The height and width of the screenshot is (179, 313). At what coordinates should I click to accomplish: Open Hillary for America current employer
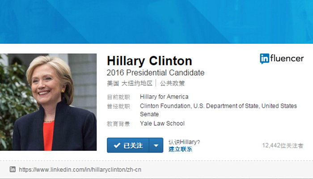(164, 97)
